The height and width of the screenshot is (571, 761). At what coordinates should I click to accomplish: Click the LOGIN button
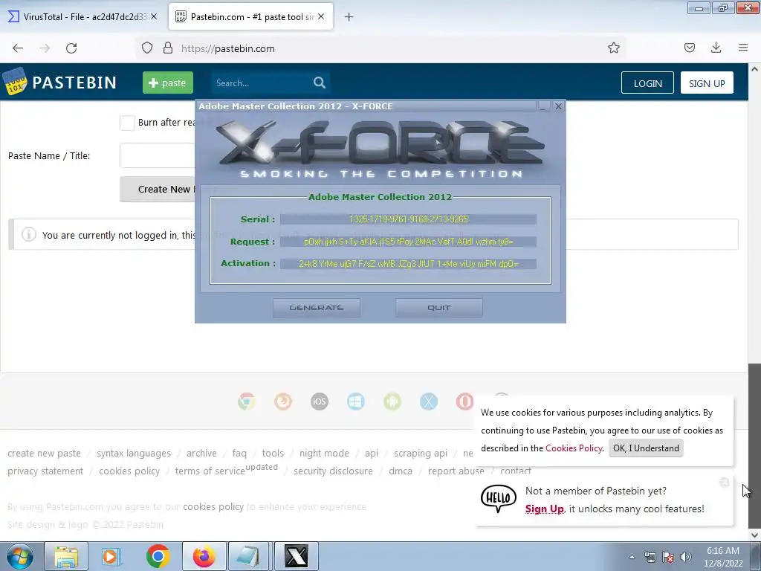click(x=647, y=83)
